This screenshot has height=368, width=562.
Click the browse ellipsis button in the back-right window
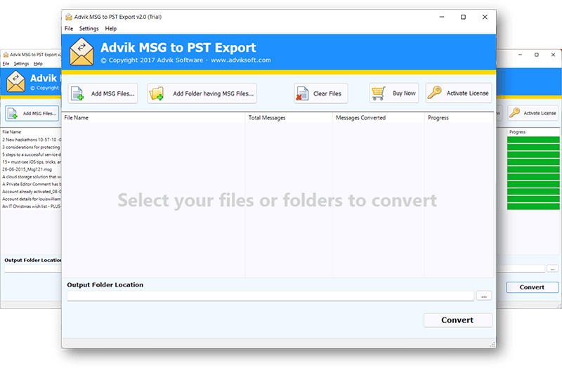click(553, 269)
